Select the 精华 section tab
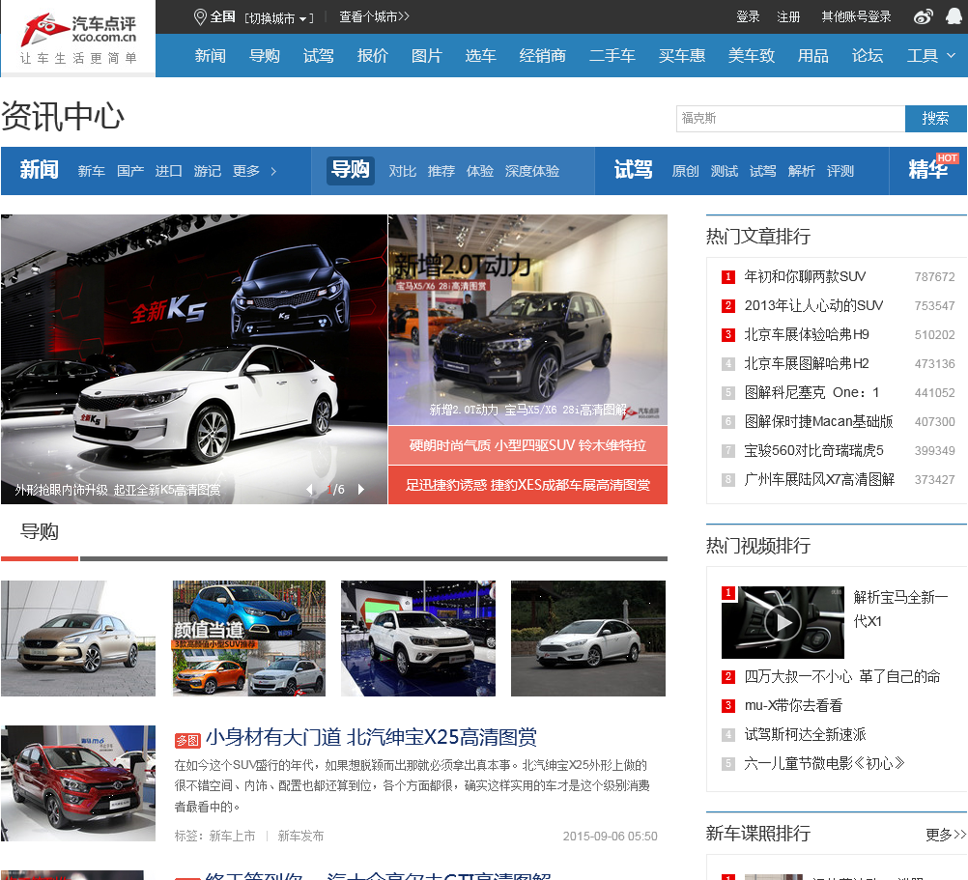The height and width of the screenshot is (880, 968). (x=927, y=170)
